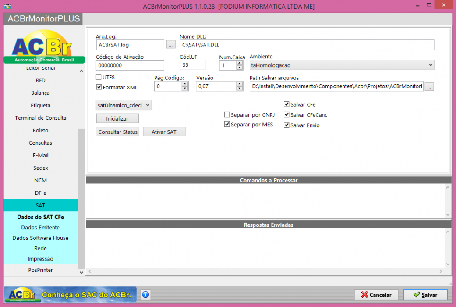Increase the Num.Caixa value
The image size is (456, 307).
tap(239, 63)
